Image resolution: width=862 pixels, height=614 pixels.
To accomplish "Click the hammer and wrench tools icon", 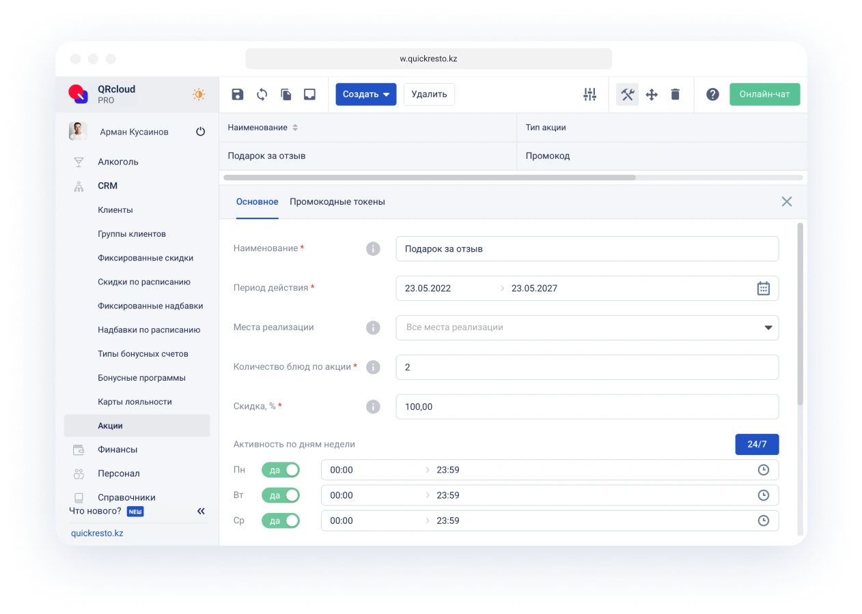I will coord(627,94).
